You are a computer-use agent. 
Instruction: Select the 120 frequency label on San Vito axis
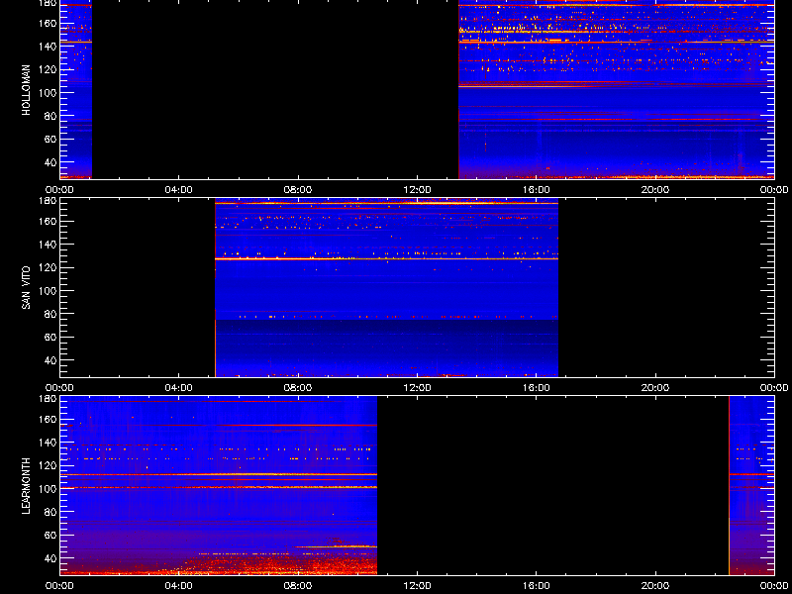(x=48, y=267)
